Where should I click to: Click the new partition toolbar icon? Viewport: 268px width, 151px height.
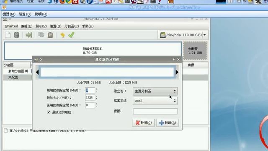pos(8,35)
